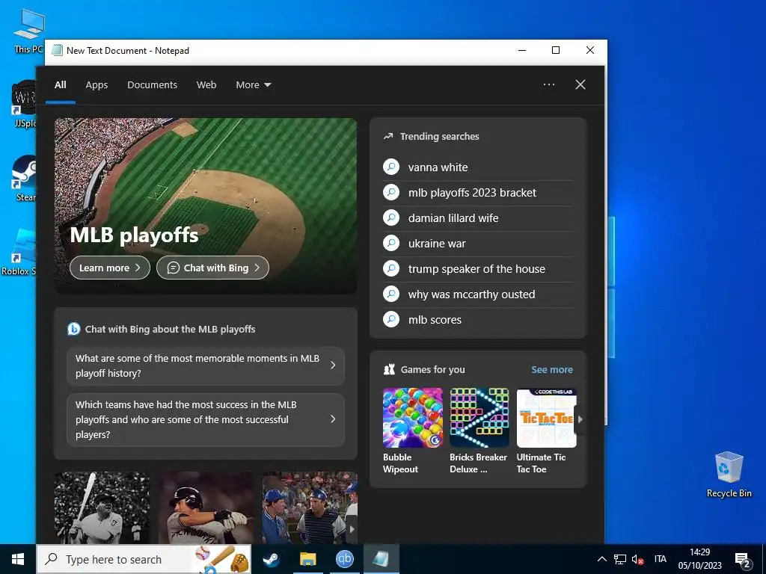Minimize the Notepad window
The image size is (766, 574).
[522, 50]
